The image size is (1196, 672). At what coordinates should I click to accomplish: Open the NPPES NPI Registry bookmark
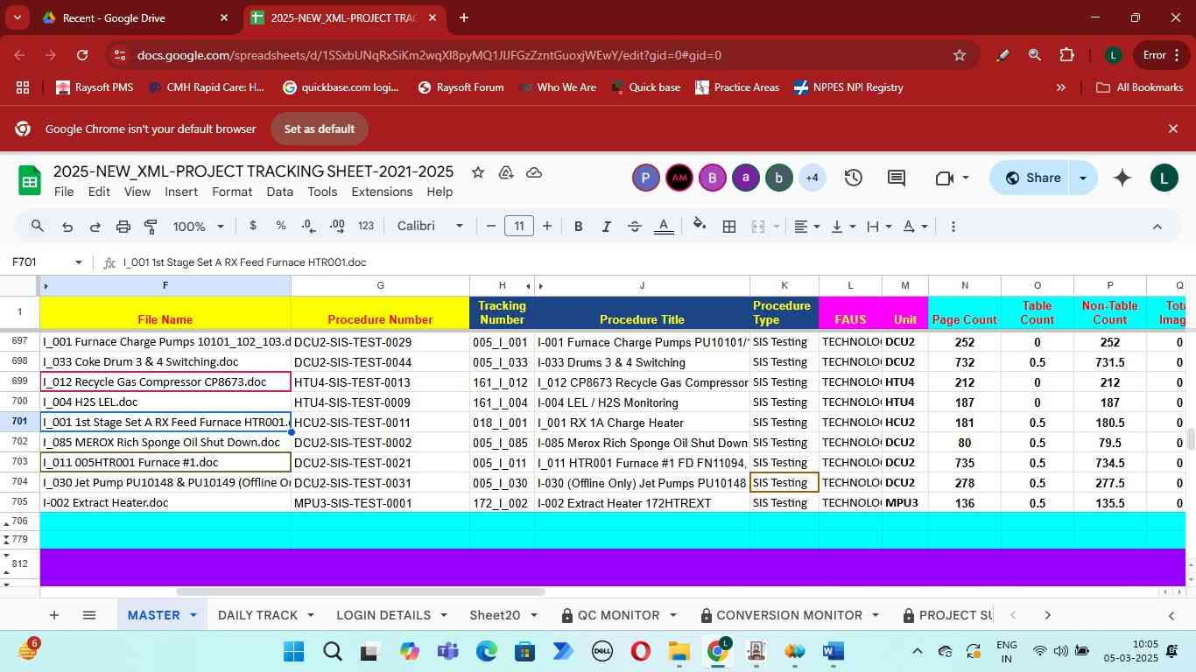(848, 87)
